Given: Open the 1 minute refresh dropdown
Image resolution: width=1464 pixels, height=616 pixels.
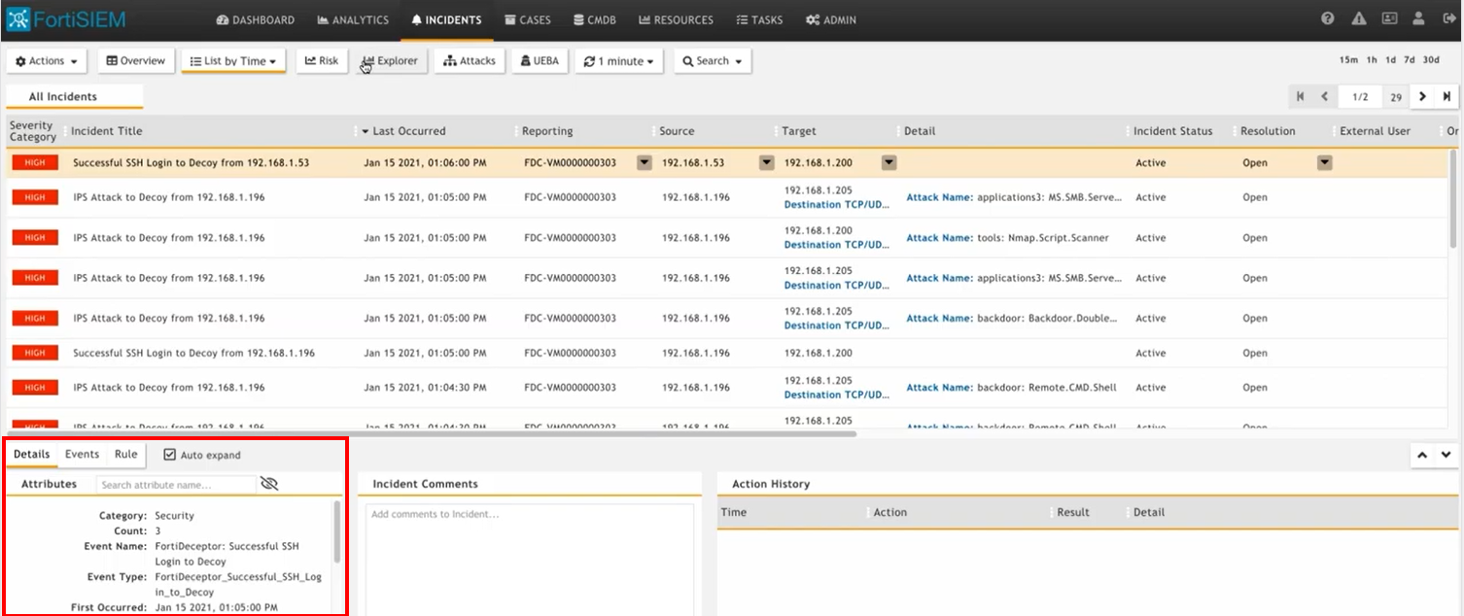Looking at the screenshot, I should [x=618, y=61].
